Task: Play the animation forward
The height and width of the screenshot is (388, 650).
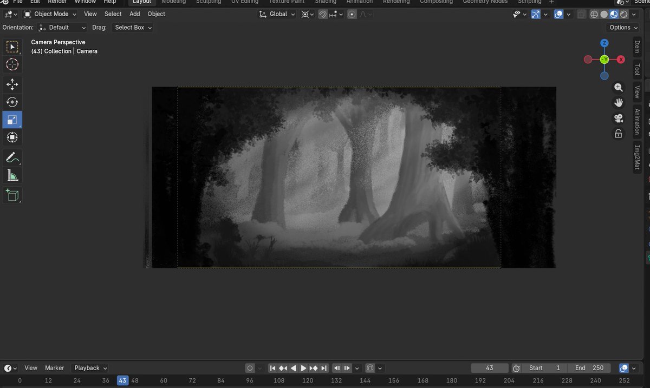Action: point(303,368)
